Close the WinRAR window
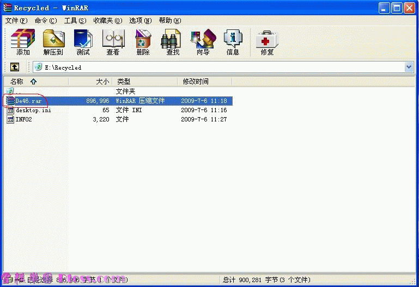 (x=409, y=8)
